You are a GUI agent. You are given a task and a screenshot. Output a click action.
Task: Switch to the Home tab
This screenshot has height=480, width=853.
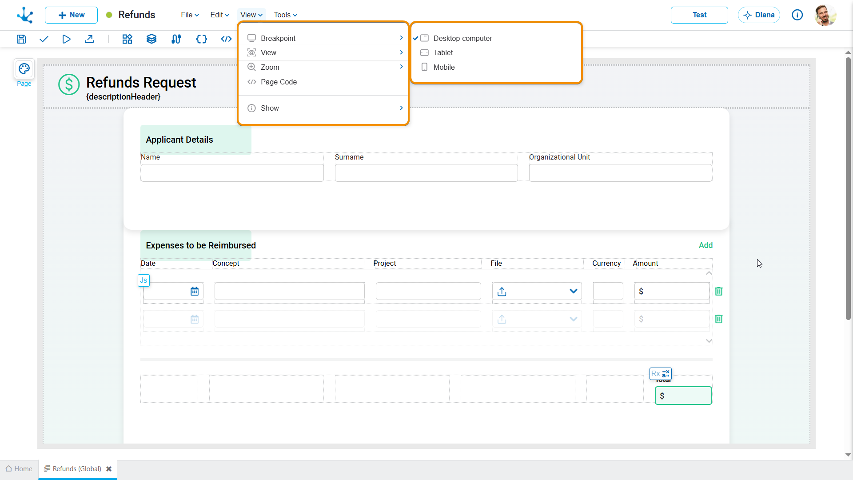19,469
